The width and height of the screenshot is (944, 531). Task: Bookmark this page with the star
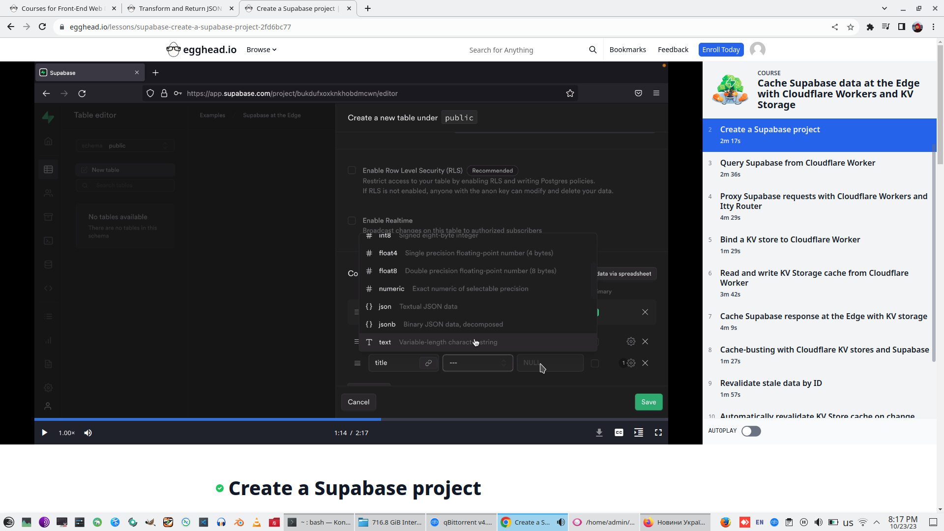click(850, 27)
